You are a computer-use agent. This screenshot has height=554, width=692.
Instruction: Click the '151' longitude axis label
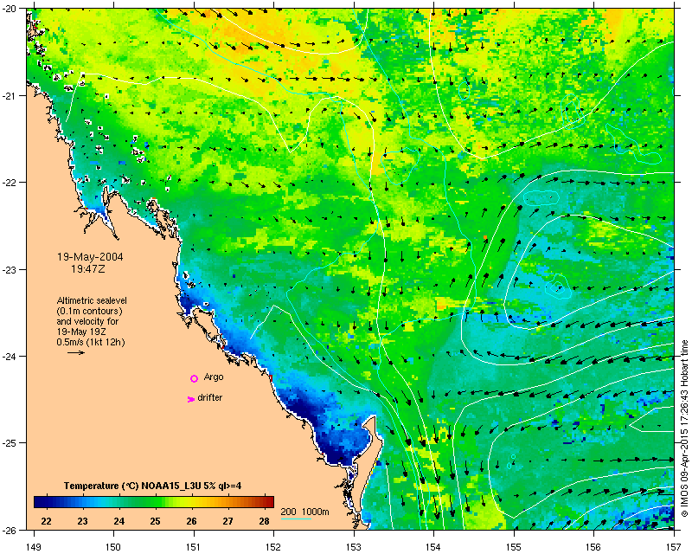pyautogui.click(x=194, y=547)
